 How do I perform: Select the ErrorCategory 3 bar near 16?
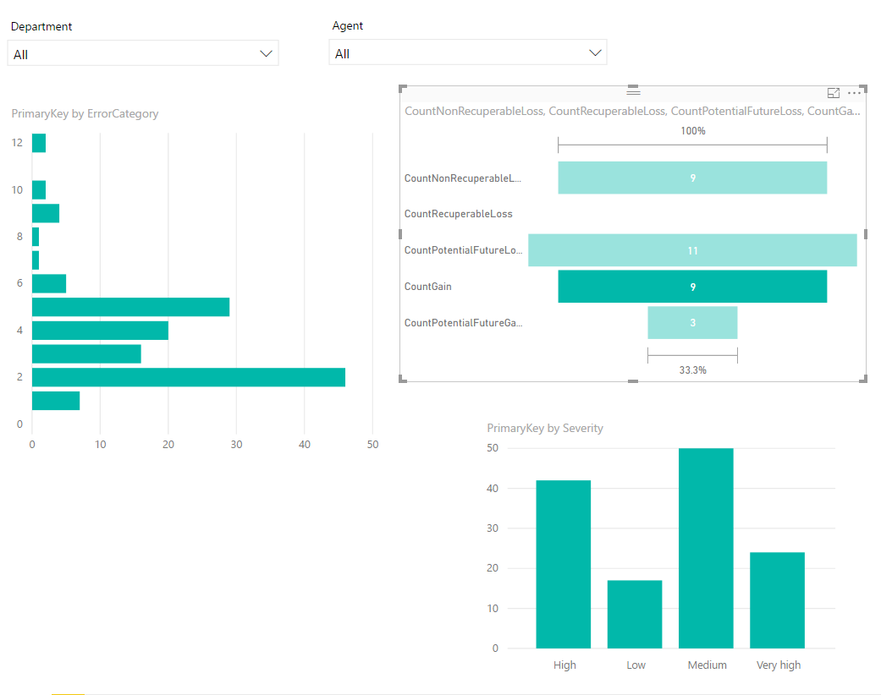[x=86, y=353]
